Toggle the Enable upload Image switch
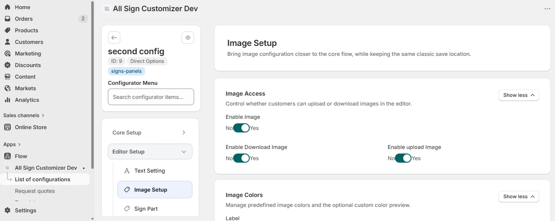This screenshot has width=555, height=221. tap(403, 158)
